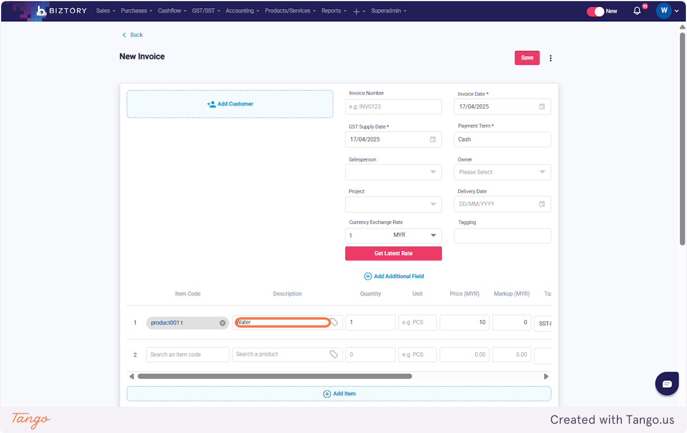687x433 pixels.
Task: Open the Superadmin menu
Action: [x=389, y=11]
